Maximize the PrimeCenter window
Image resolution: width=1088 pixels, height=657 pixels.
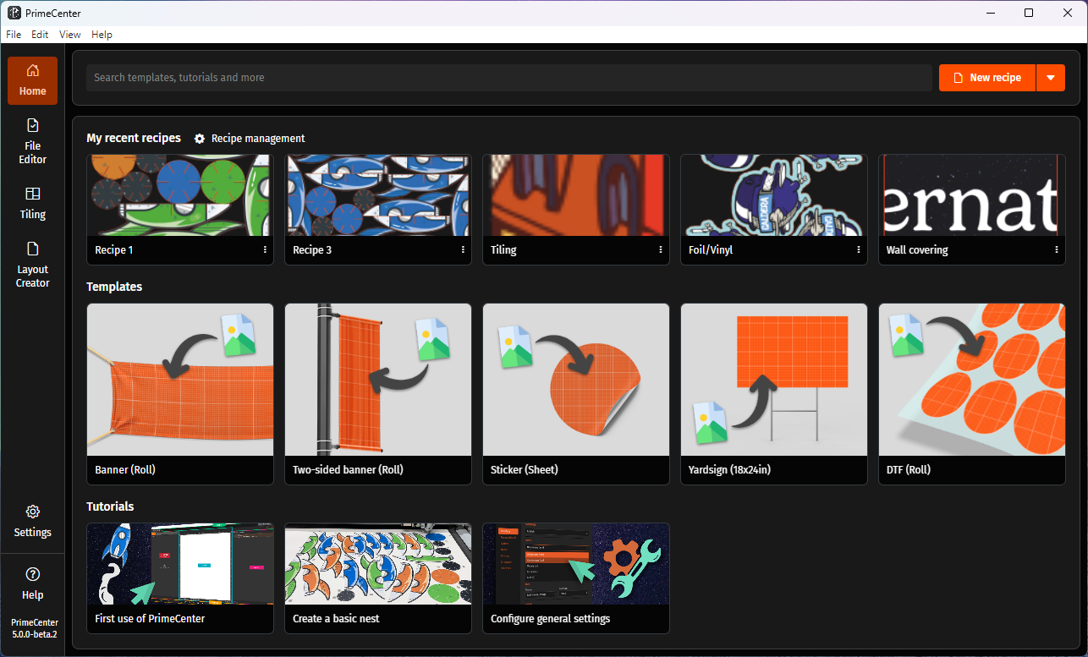(x=1029, y=13)
